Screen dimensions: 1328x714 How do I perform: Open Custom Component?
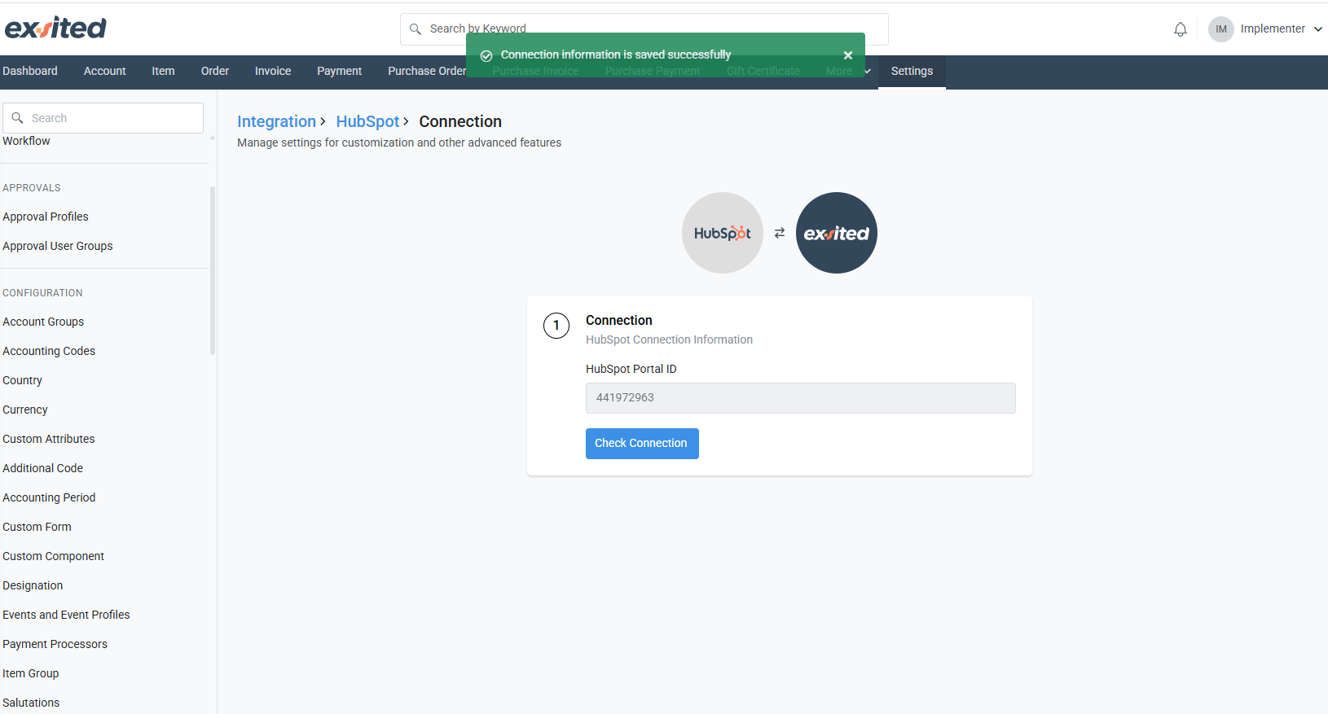point(53,556)
